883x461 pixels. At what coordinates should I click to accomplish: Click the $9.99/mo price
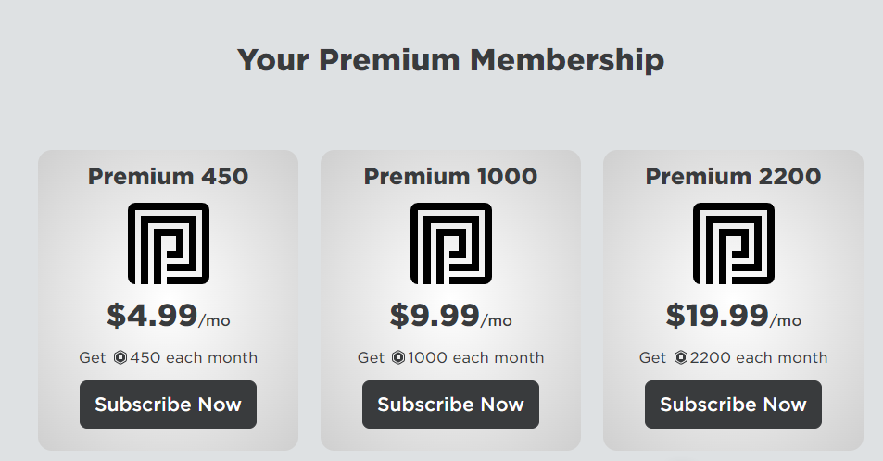(450, 317)
